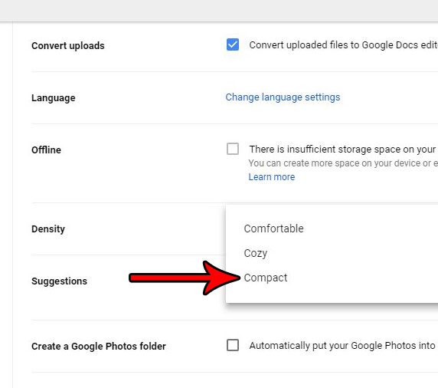Choose Compact density option

266,278
